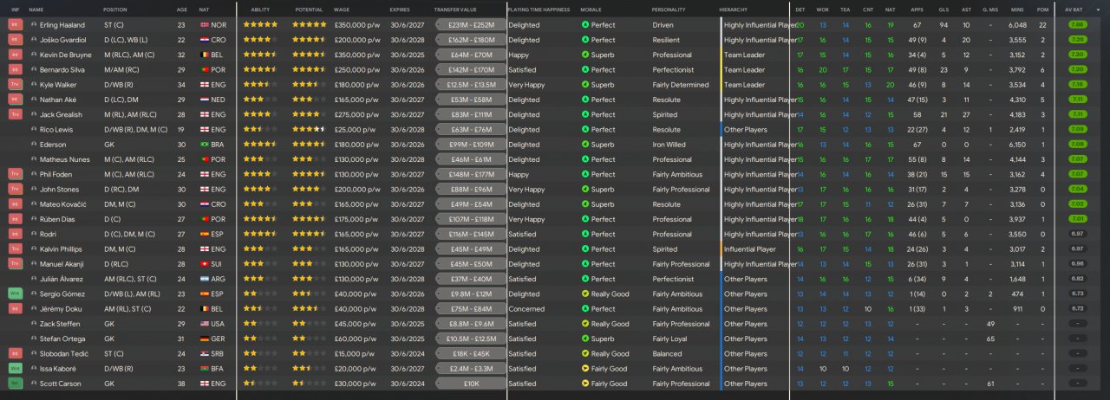
Task: Click the Concerned playing time status for Doku
Action: (525, 308)
